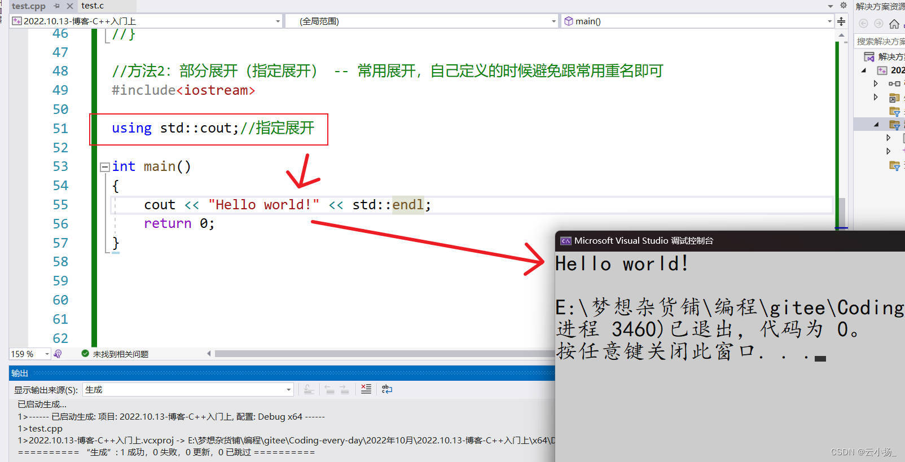
Task: Expand the references node
Action: 876,83
